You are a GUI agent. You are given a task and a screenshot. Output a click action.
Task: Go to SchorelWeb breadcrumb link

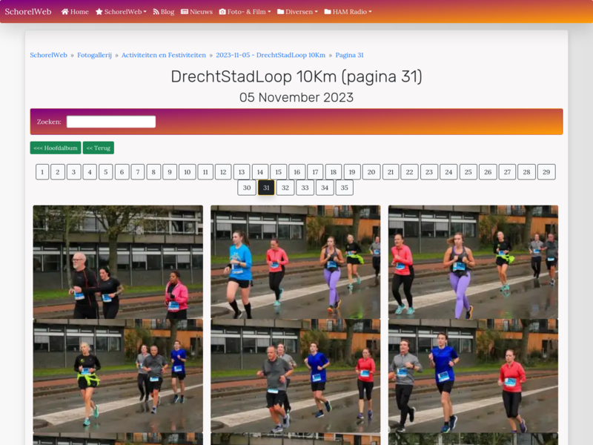click(x=48, y=55)
